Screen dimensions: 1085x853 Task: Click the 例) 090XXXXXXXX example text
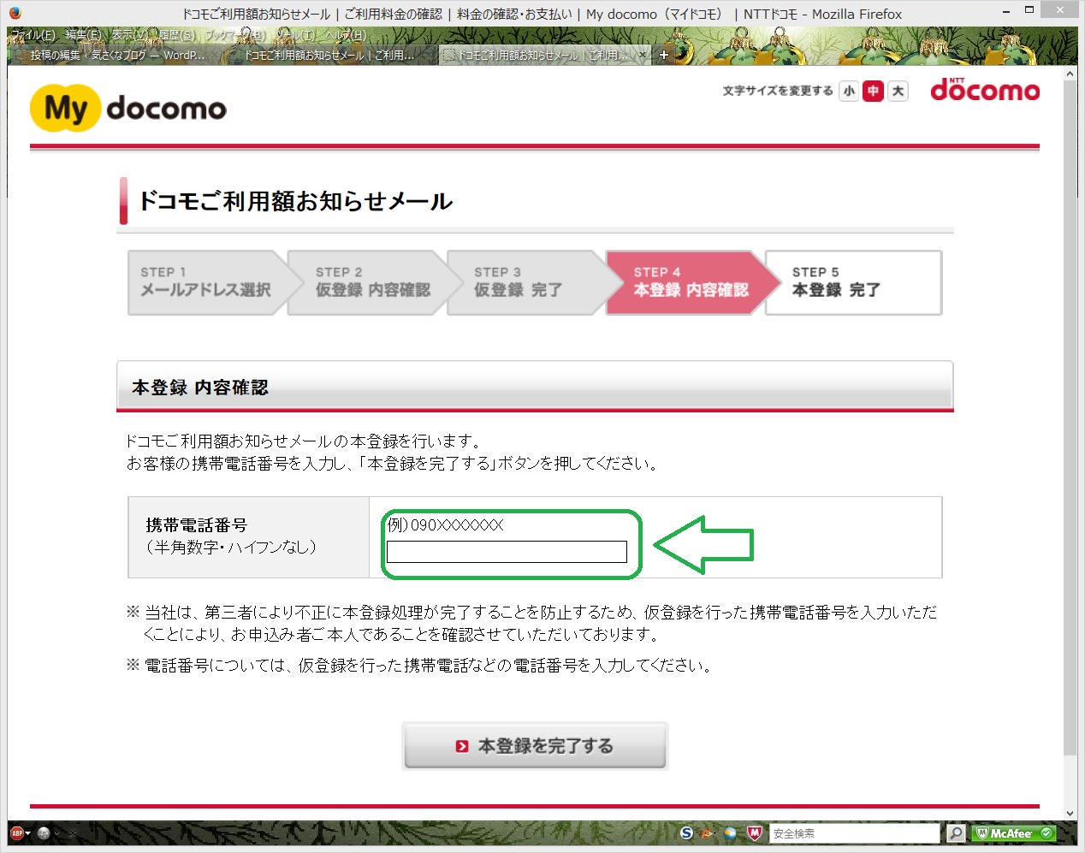click(446, 524)
